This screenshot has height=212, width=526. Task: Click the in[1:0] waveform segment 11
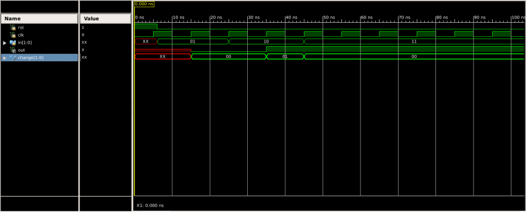pos(414,41)
